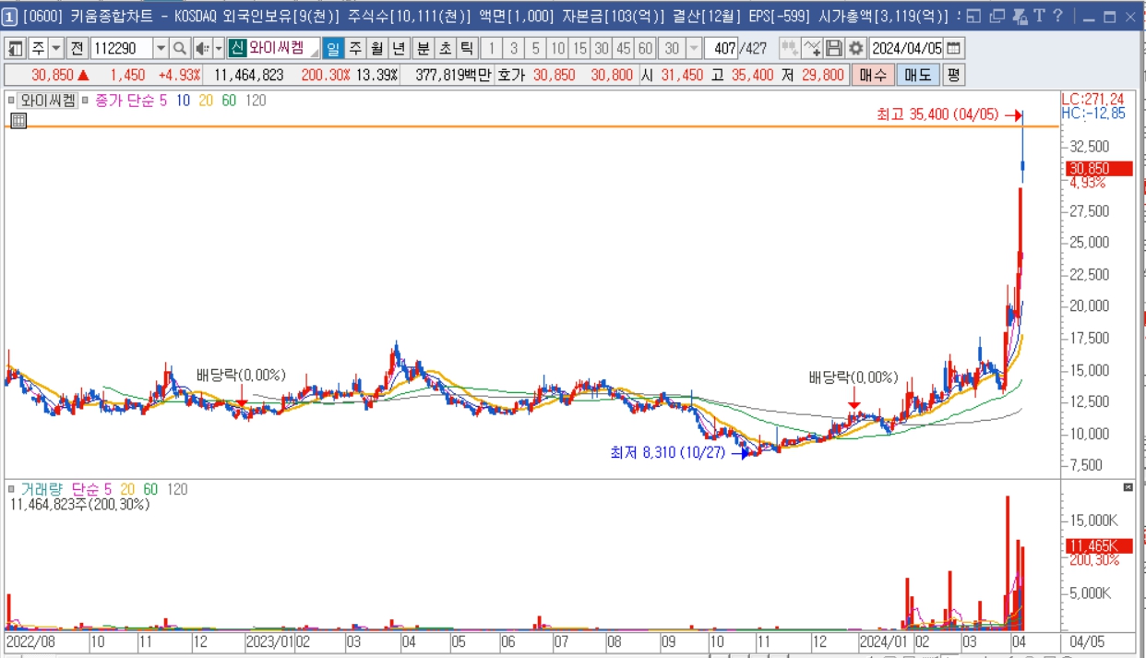Click the 04/05 date label at axis end
This screenshot has width=1146, height=658.
pyautogui.click(x=1085, y=640)
